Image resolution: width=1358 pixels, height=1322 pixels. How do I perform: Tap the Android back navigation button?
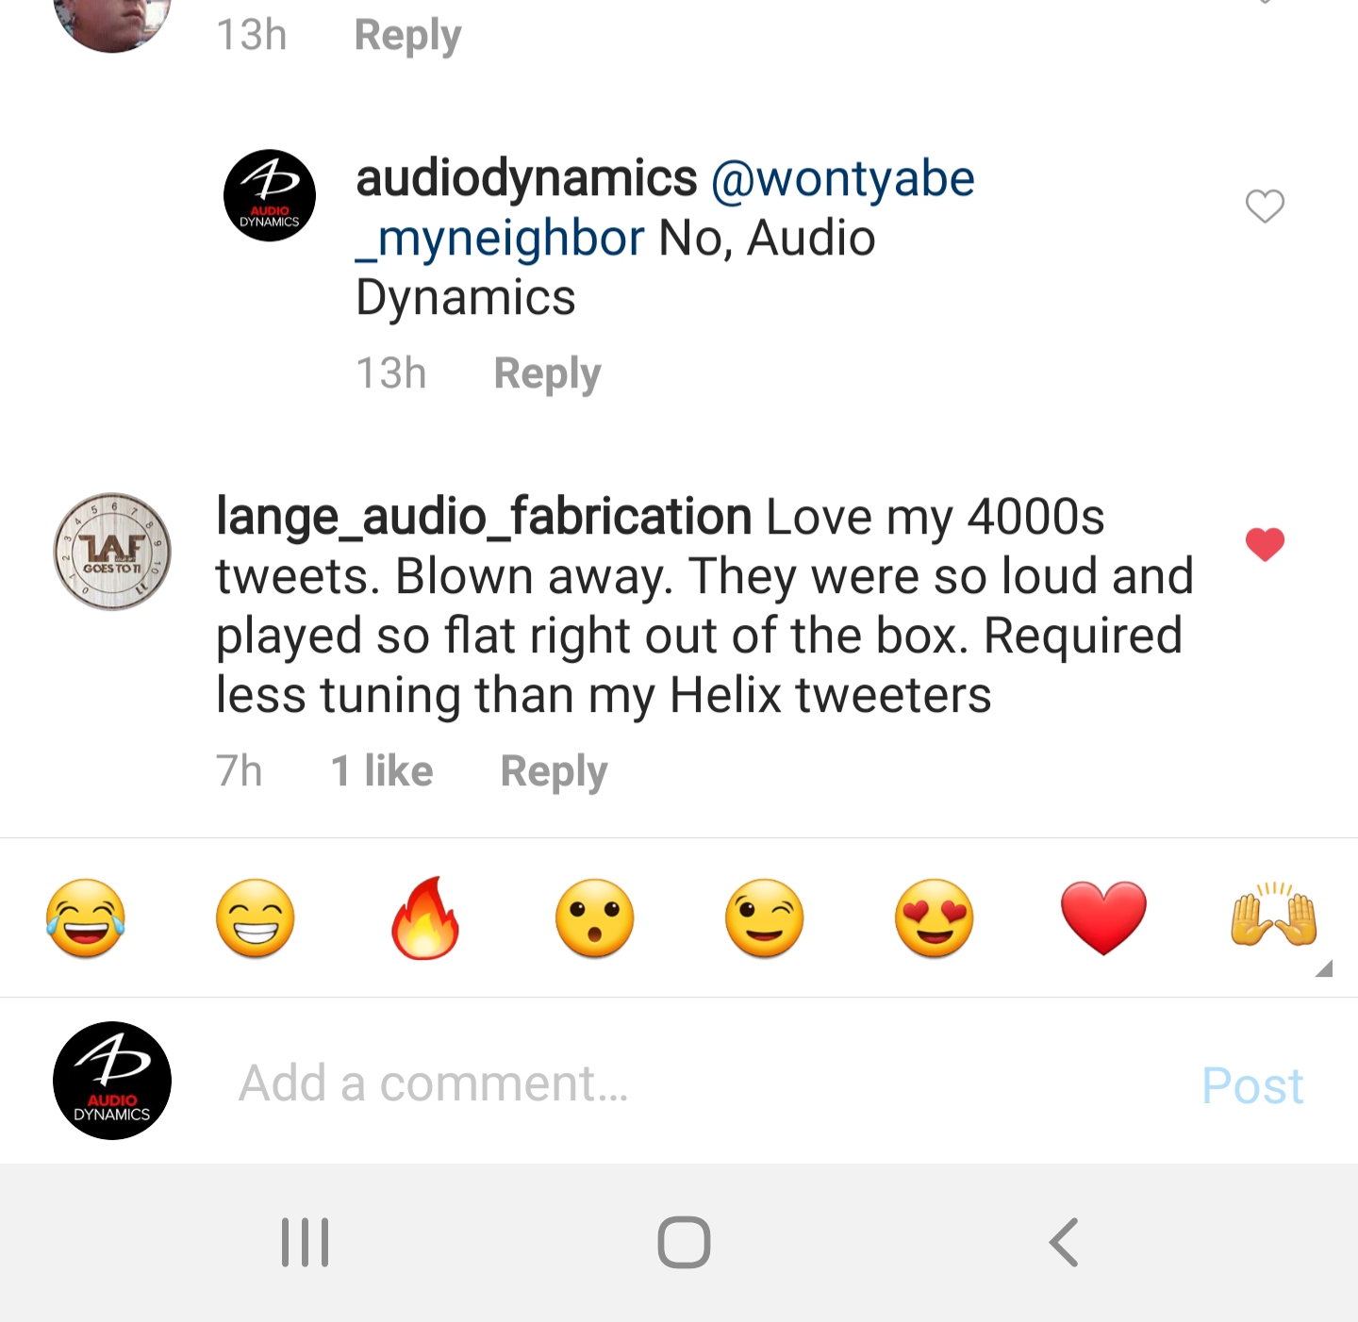tap(1064, 1242)
